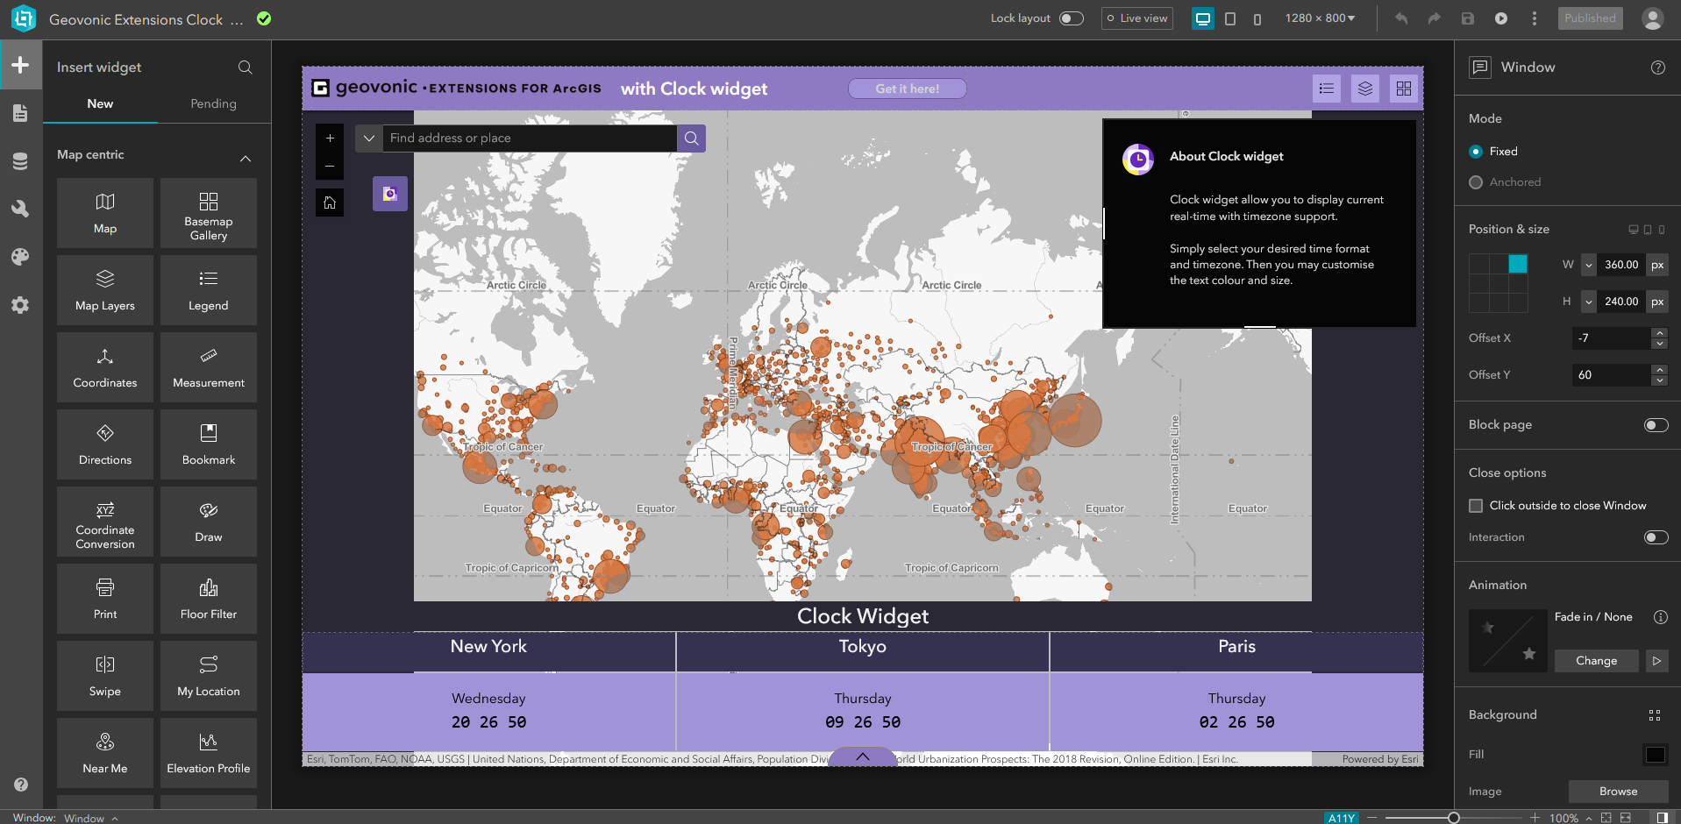Search widgets with magnifier icon
This screenshot has height=824, width=1681.
pyautogui.click(x=246, y=67)
